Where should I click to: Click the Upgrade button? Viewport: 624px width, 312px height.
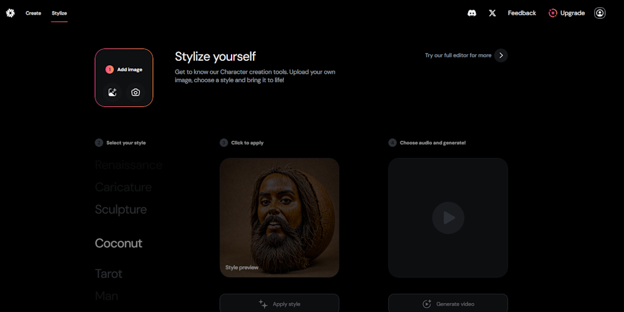click(x=567, y=13)
